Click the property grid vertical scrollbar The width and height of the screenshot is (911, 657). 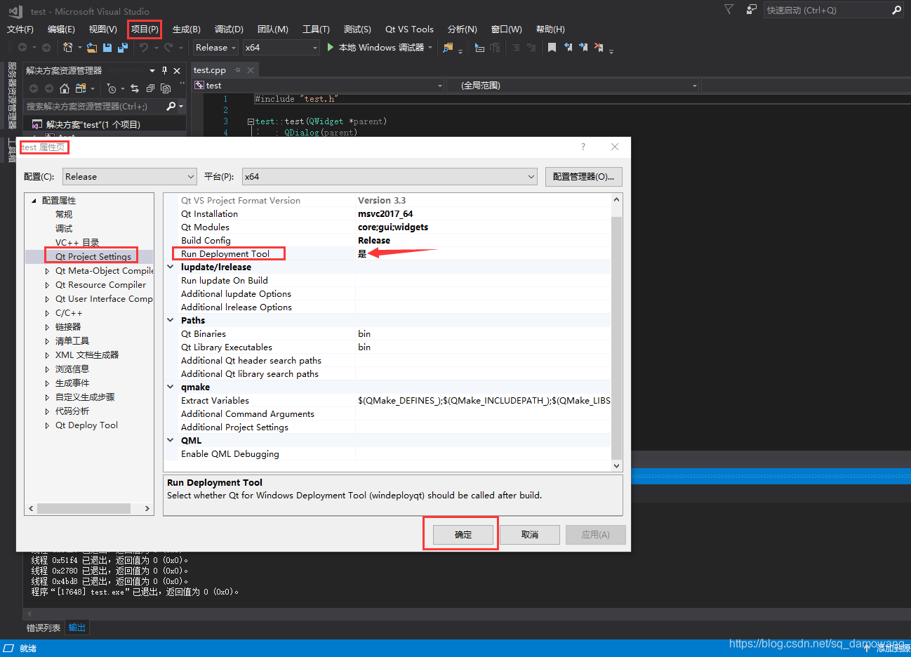tap(616, 337)
